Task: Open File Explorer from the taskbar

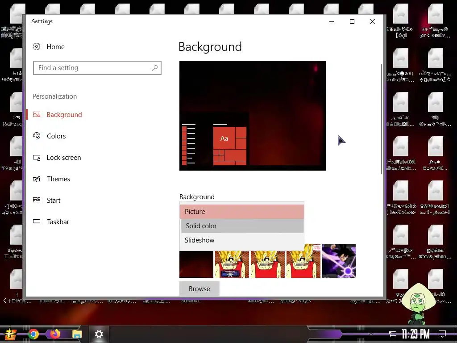Action: pos(77,334)
